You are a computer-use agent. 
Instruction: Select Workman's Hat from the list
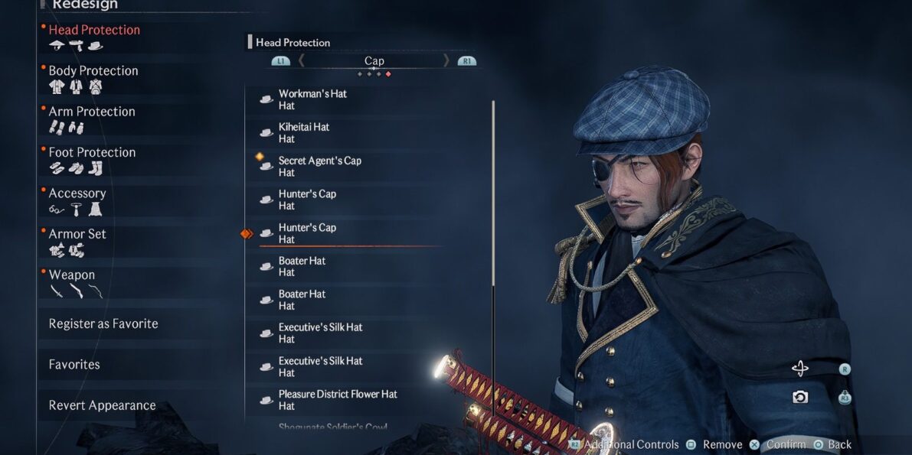coord(349,99)
